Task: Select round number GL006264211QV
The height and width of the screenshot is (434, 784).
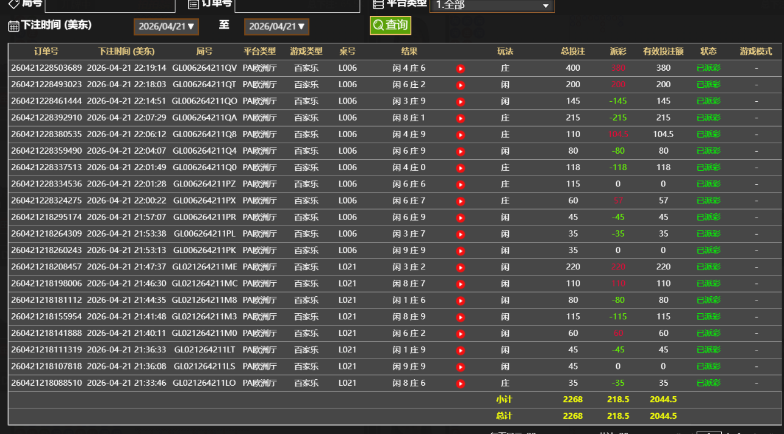Action: [204, 68]
